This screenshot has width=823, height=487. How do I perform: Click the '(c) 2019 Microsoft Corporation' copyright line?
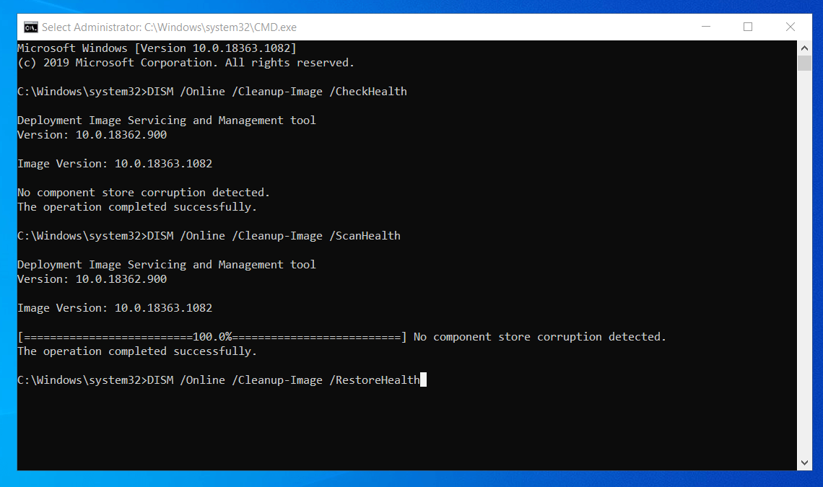coord(186,63)
